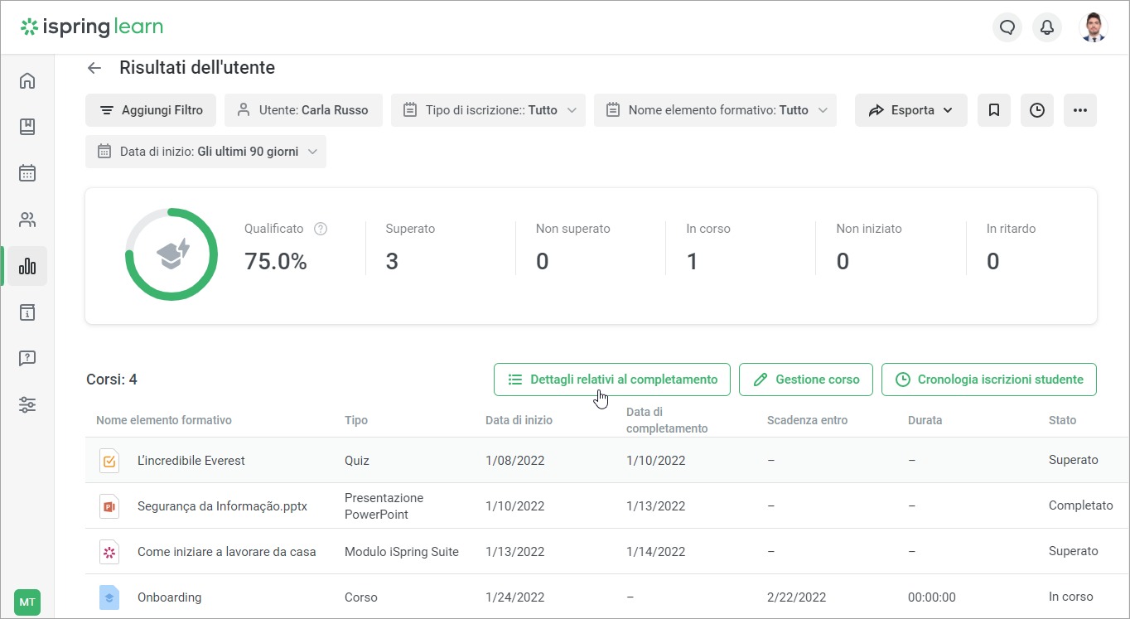The image size is (1130, 619).
Task: Click the bookmark icon button
Action: (994, 110)
